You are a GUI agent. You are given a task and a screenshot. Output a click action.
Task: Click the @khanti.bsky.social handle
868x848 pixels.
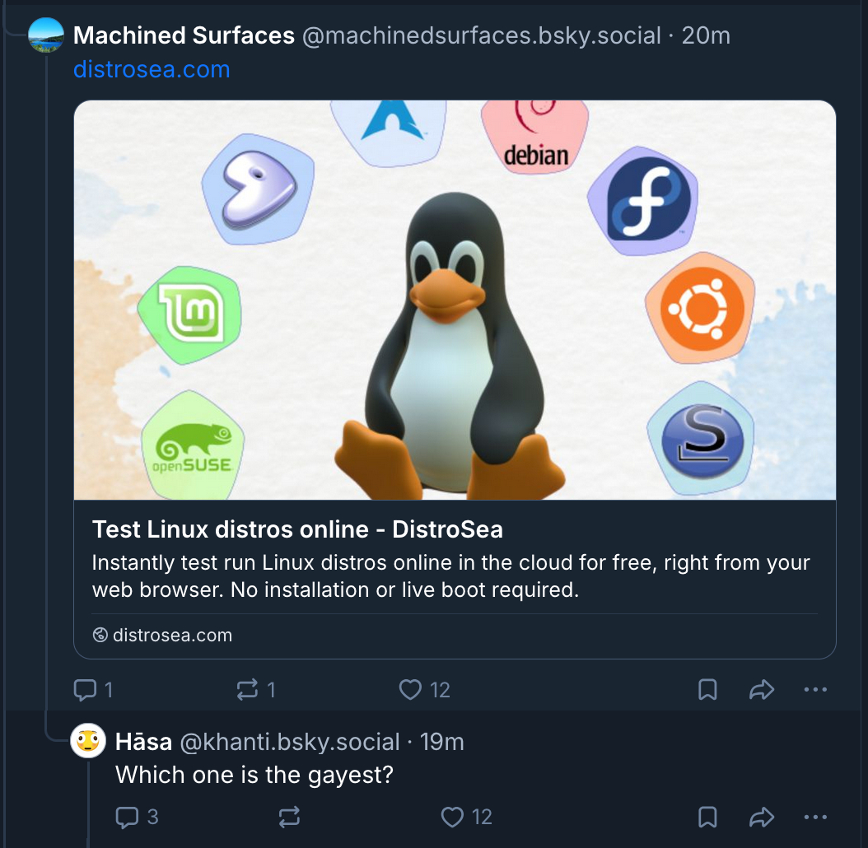coord(289,742)
